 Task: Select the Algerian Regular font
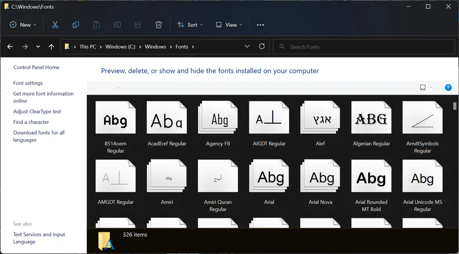coord(371,124)
